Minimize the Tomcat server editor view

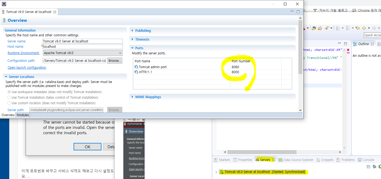click(292, 11)
